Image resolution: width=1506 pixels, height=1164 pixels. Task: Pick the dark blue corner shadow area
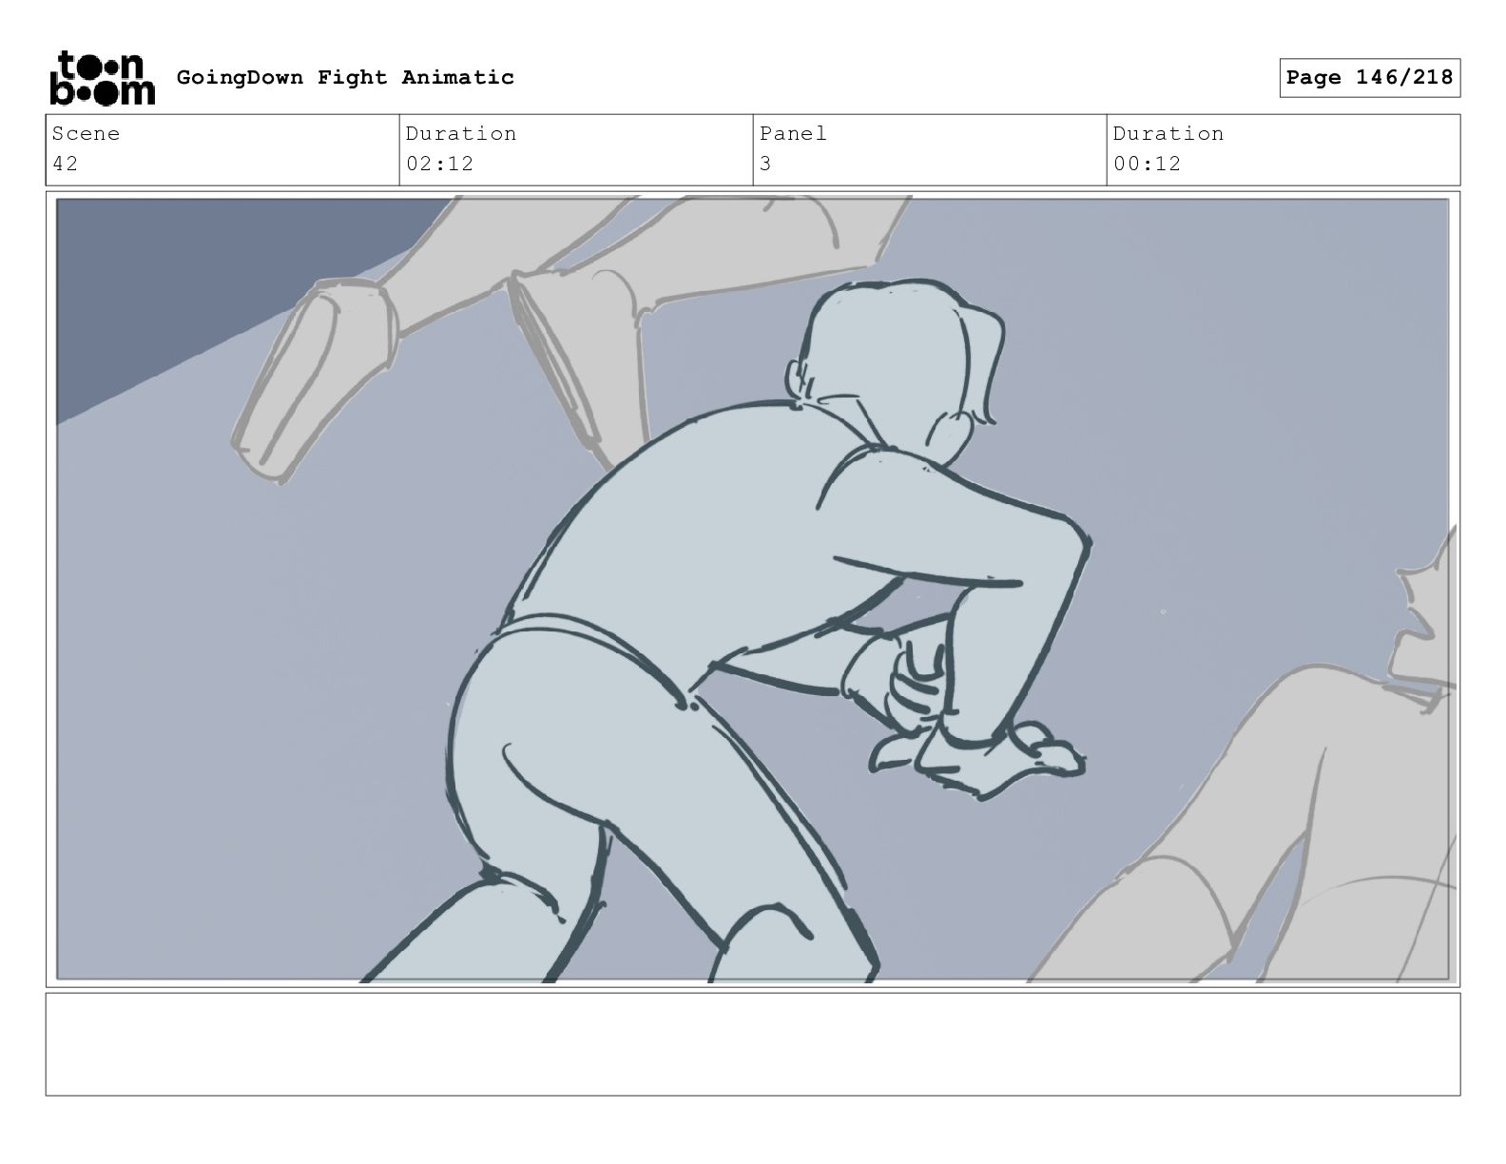pyautogui.click(x=190, y=285)
